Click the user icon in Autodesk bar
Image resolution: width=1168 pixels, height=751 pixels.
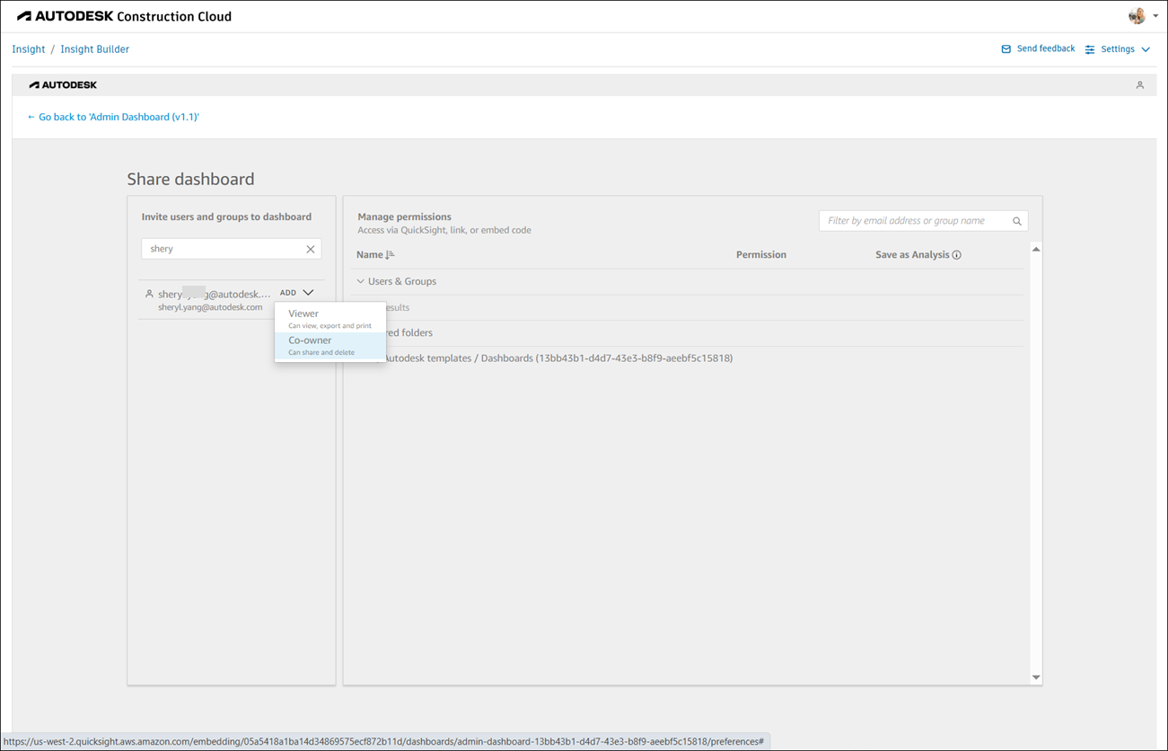[x=1140, y=85]
